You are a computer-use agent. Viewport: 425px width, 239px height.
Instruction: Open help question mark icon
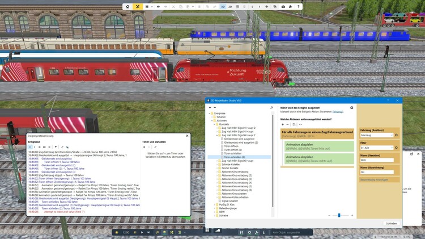(x=299, y=6)
